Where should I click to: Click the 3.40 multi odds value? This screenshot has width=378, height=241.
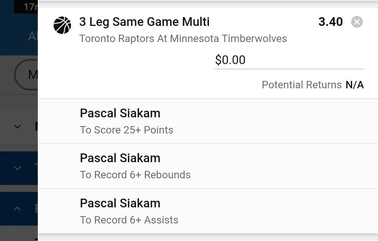330,22
